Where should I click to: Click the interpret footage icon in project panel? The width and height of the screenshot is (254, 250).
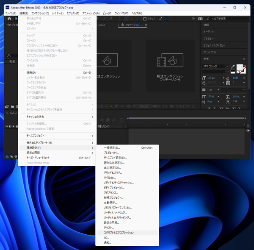[x=7, y=106]
